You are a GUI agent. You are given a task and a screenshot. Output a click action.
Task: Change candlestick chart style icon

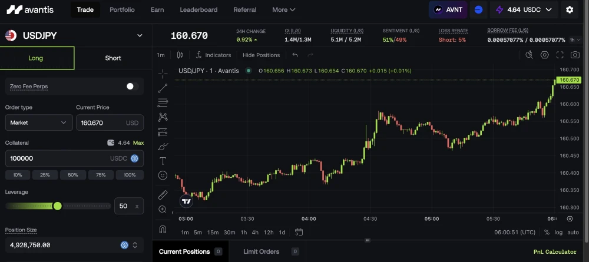[x=180, y=55]
